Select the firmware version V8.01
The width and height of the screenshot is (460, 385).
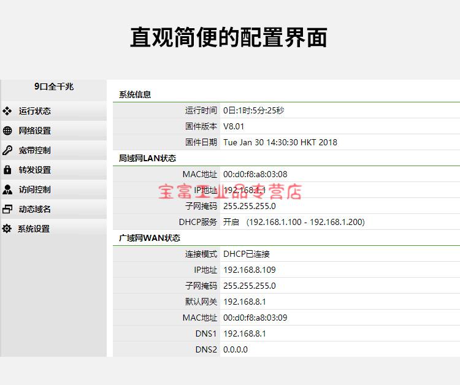[234, 126]
